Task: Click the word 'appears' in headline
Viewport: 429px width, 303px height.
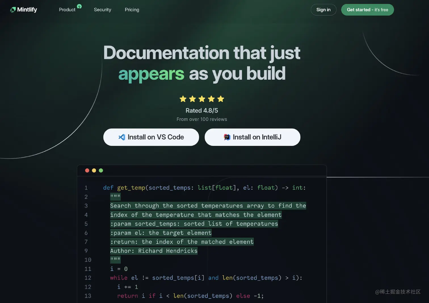Action: 151,74
